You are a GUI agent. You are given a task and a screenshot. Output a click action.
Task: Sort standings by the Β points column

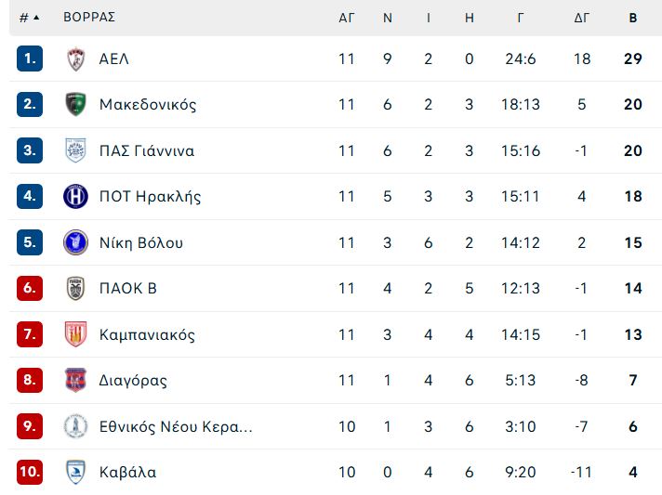click(632, 18)
